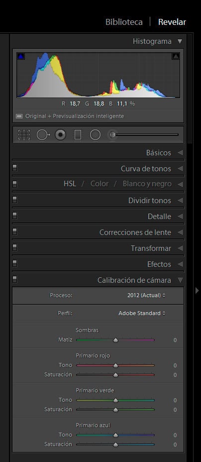Expand the Básicos panel

tap(181, 153)
